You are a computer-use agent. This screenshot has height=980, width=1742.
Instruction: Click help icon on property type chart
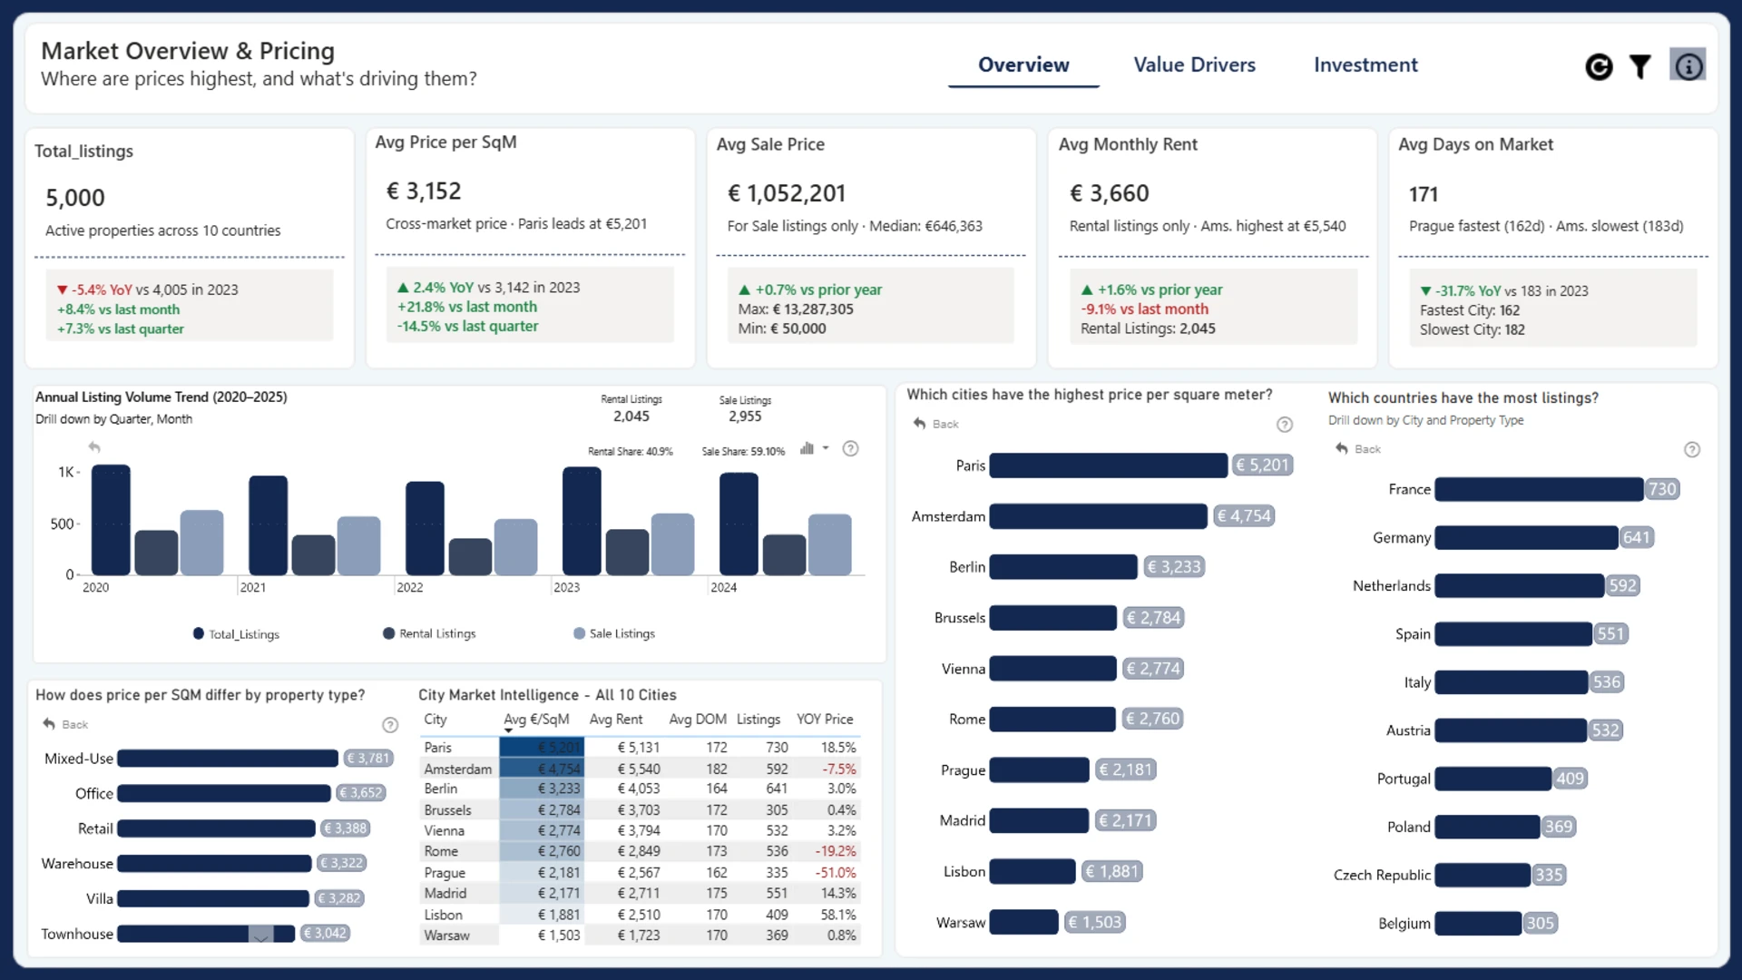(x=390, y=725)
